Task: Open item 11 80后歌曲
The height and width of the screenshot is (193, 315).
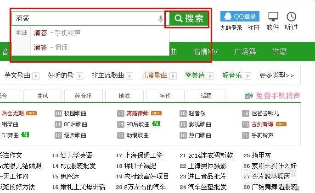Action: pos(75,124)
